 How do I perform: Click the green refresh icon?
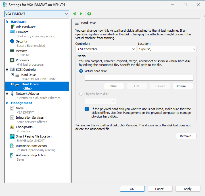89,14
